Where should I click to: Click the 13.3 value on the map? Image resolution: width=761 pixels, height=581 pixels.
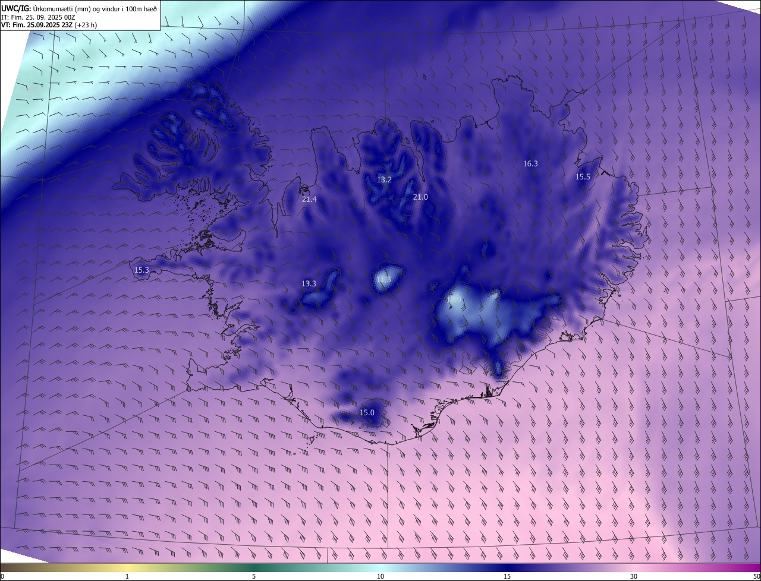pos(309,283)
